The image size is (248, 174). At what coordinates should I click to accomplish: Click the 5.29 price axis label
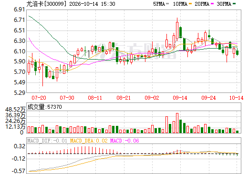(20, 93)
